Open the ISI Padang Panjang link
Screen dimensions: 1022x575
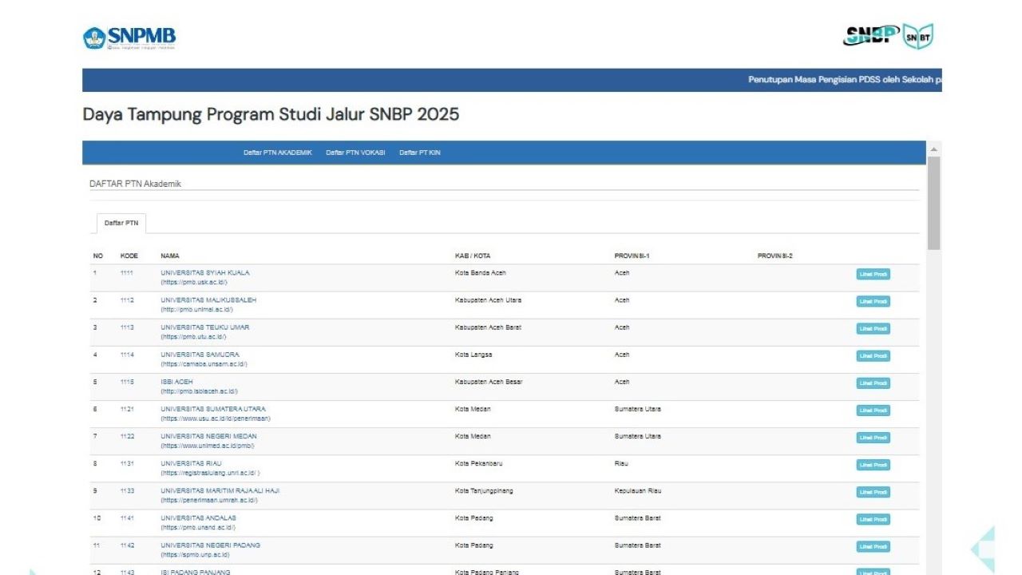coord(196,572)
